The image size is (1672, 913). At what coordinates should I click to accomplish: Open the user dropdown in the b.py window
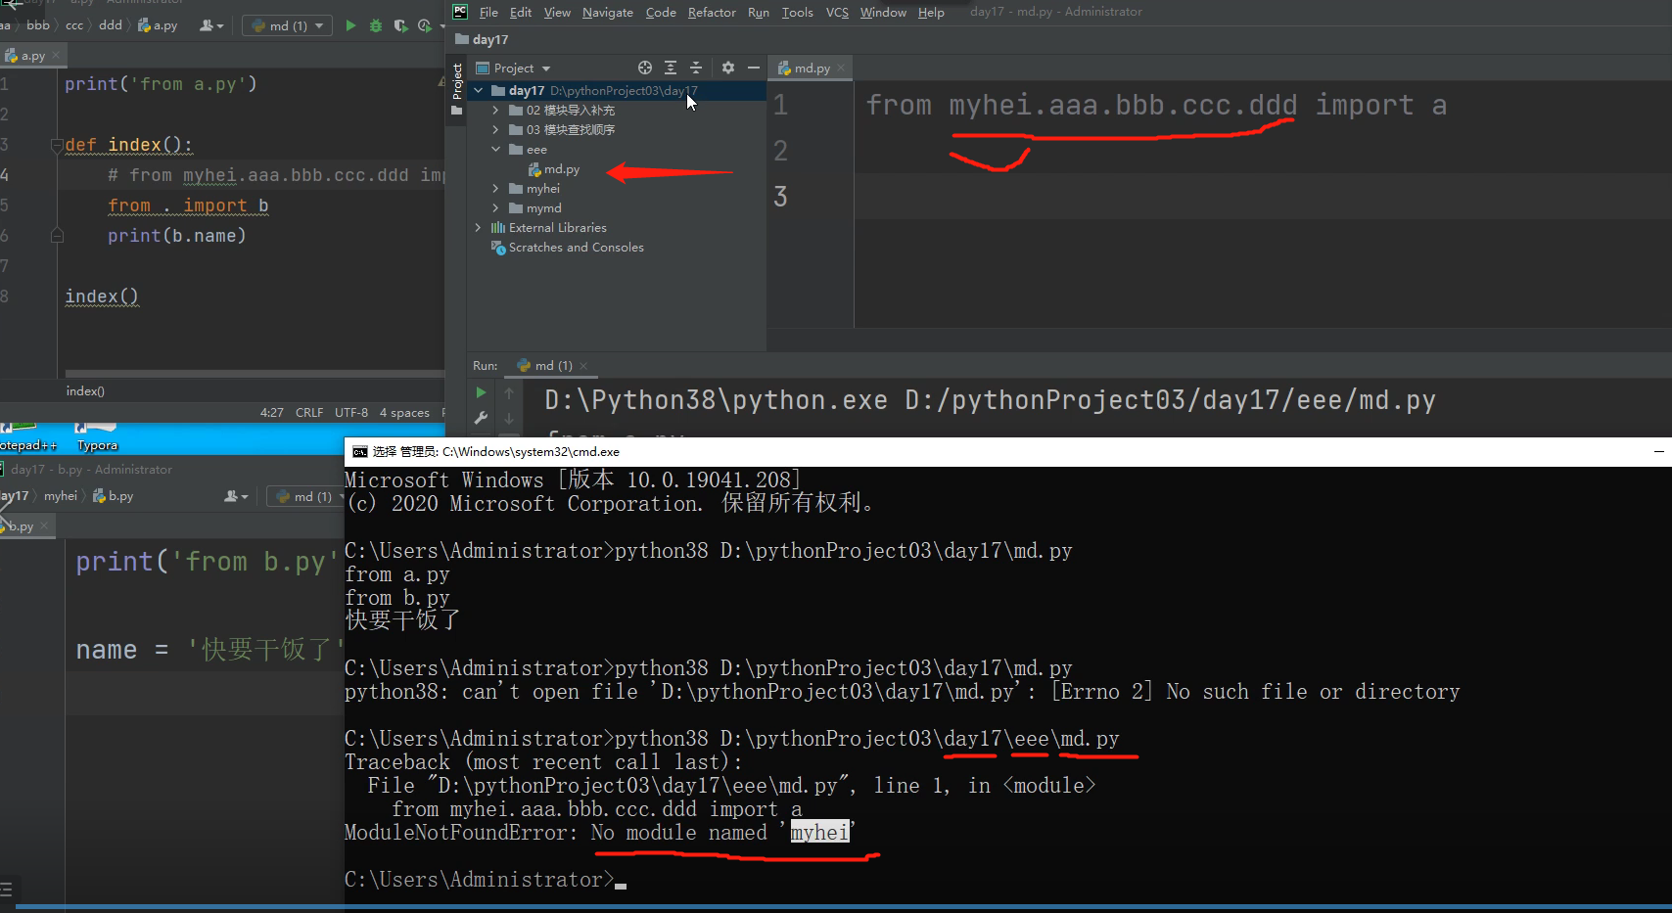pyautogui.click(x=236, y=496)
